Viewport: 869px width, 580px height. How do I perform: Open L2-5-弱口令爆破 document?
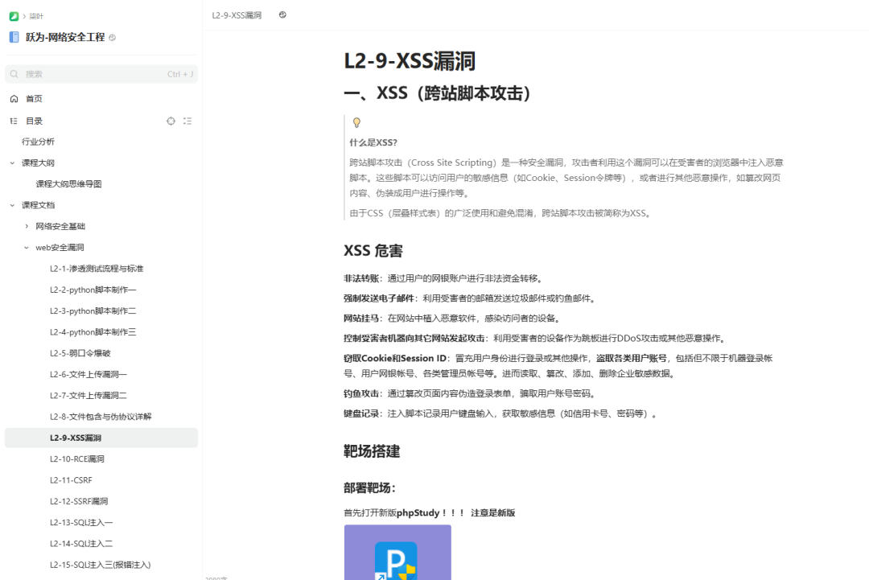(x=80, y=353)
